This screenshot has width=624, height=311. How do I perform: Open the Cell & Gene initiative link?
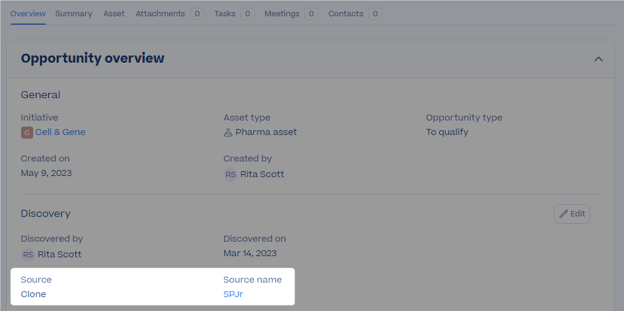point(60,132)
